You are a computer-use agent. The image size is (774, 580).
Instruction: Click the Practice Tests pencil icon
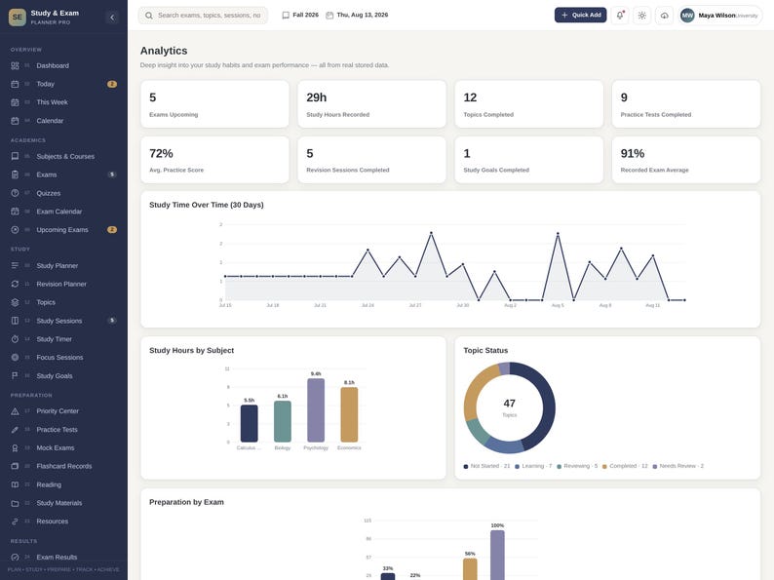pos(15,430)
